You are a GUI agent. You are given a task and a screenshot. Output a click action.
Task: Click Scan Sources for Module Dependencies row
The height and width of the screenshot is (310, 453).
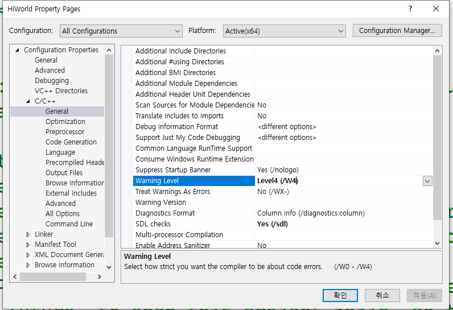pyautogui.click(x=195, y=105)
